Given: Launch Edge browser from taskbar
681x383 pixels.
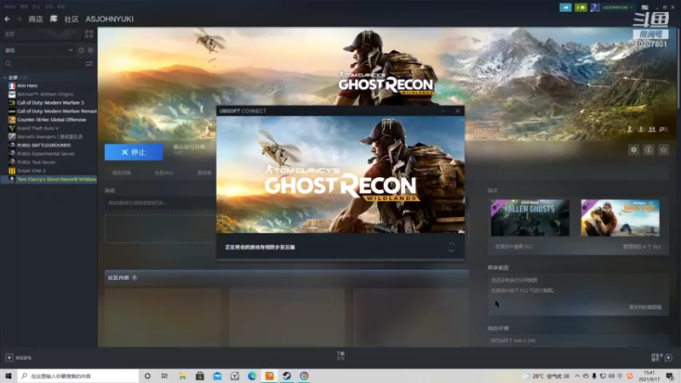Looking at the screenshot, I should tap(252, 375).
